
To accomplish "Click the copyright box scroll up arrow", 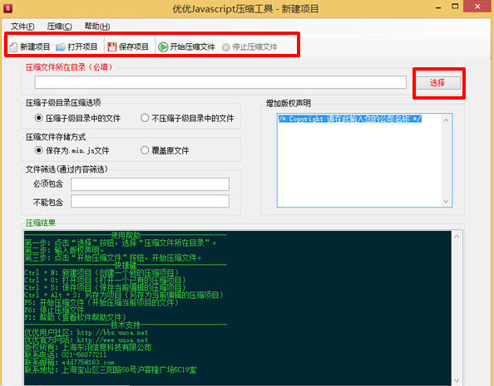I will (x=446, y=120).
